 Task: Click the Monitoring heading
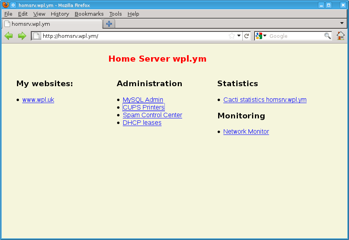coord(241,116)
